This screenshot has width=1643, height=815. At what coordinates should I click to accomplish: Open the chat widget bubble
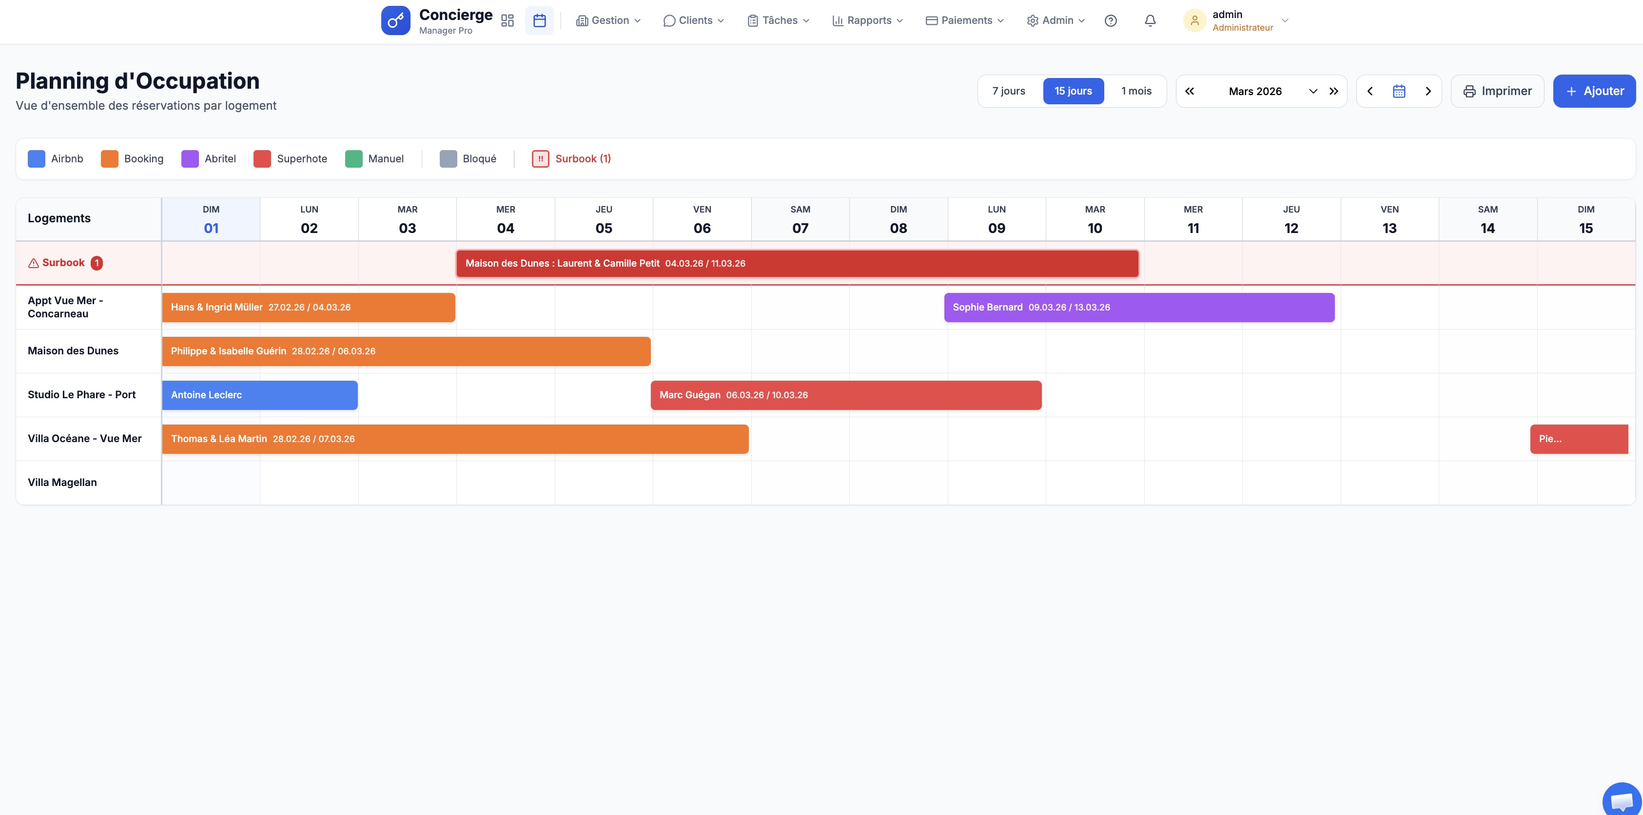[x=1622, y=800]
